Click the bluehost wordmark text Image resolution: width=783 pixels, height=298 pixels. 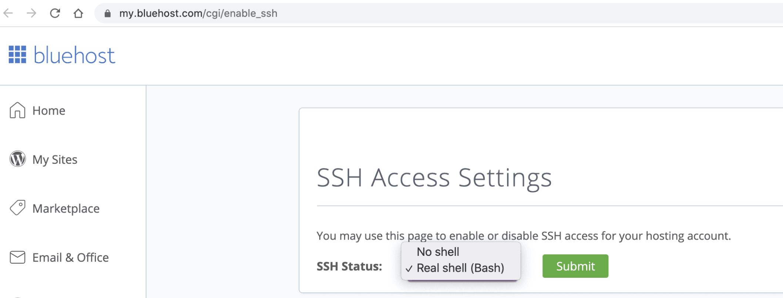[74, 55]
